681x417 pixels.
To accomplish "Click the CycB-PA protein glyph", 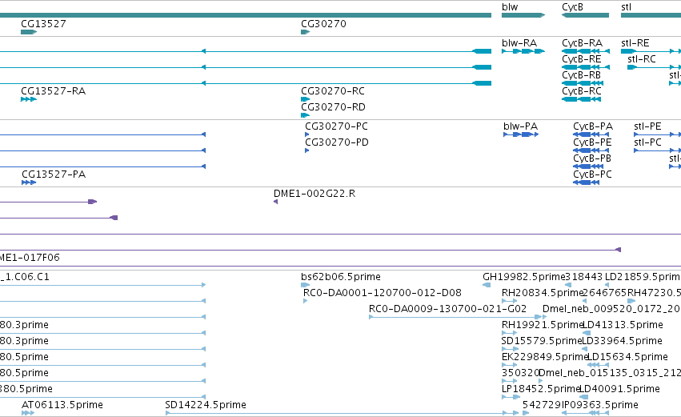I will coord(591,134).
